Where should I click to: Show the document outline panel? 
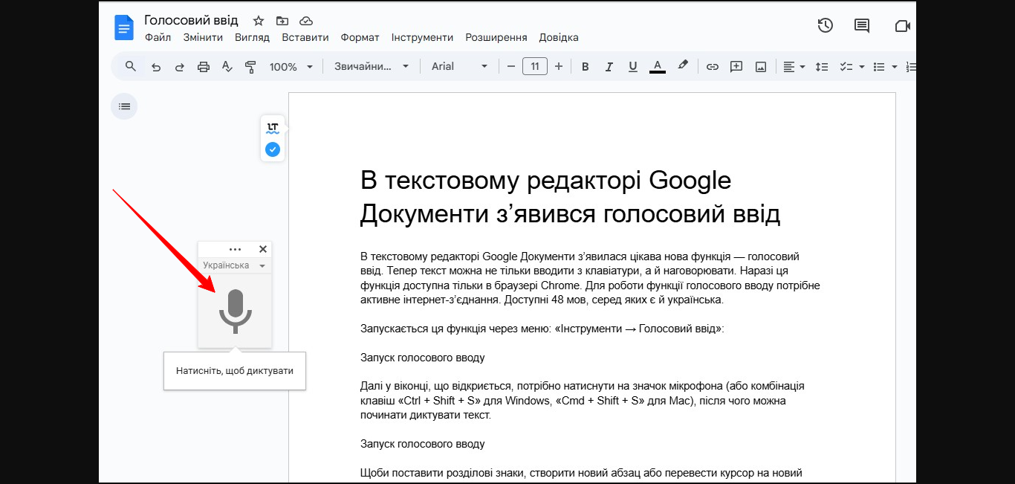coord(124,106)
